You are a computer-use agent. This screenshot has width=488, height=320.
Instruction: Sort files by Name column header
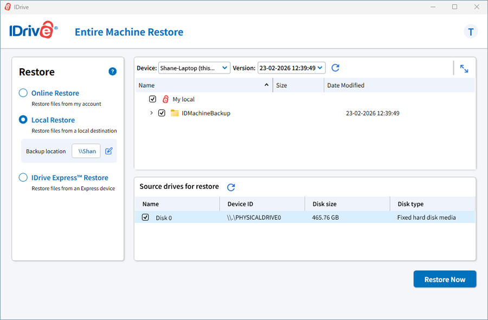(146, 86)
